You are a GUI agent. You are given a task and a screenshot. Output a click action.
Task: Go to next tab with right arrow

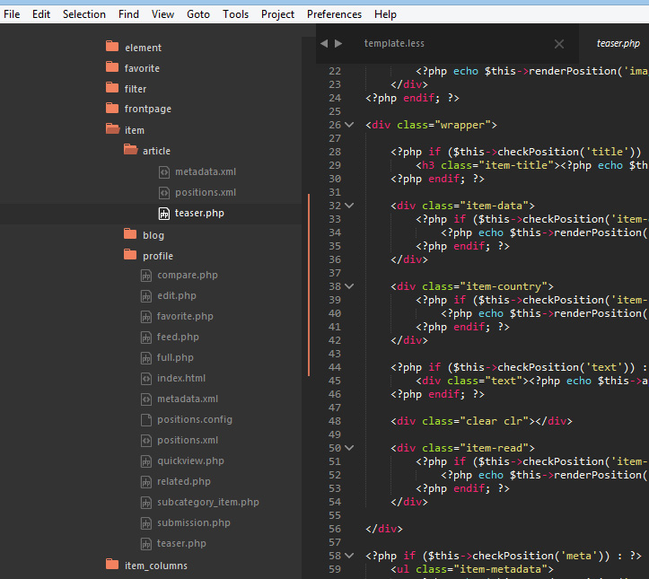pyautogui.click(x=338, y=43)
